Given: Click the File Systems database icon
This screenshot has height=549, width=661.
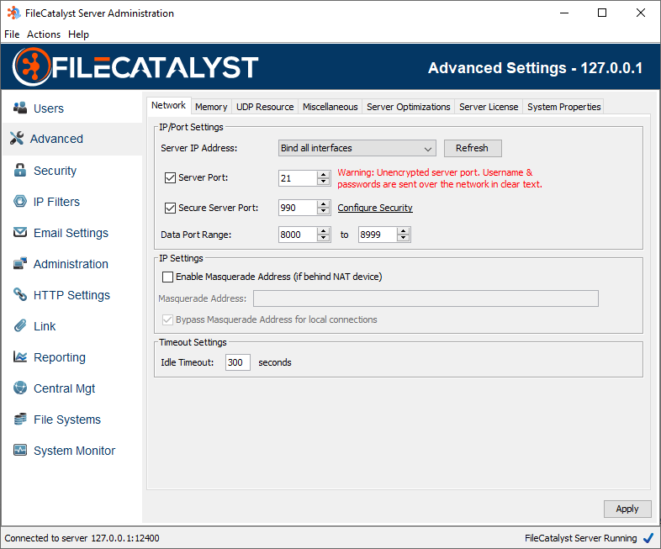Looking at the screenshot, I should click(20, 419).
